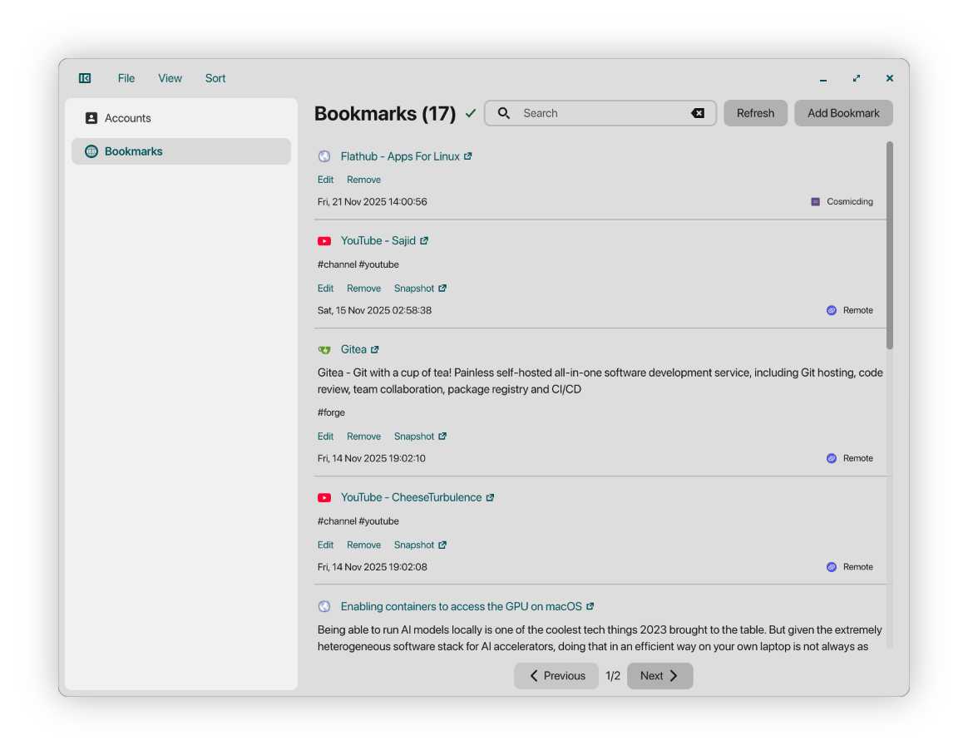Go to Next page of bookmarks
This screenshot has width=968, height=755.
(659, 675)
